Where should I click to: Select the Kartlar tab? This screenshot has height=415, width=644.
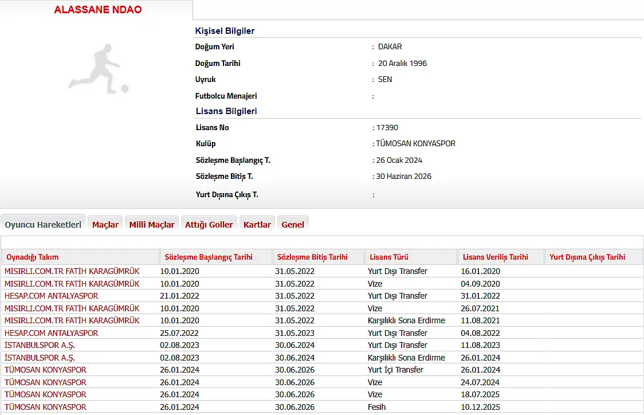pos(257,225)
